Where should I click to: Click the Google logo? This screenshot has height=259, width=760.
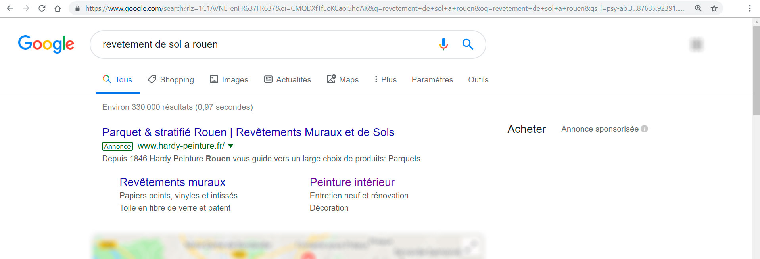(x=46, y=44)
